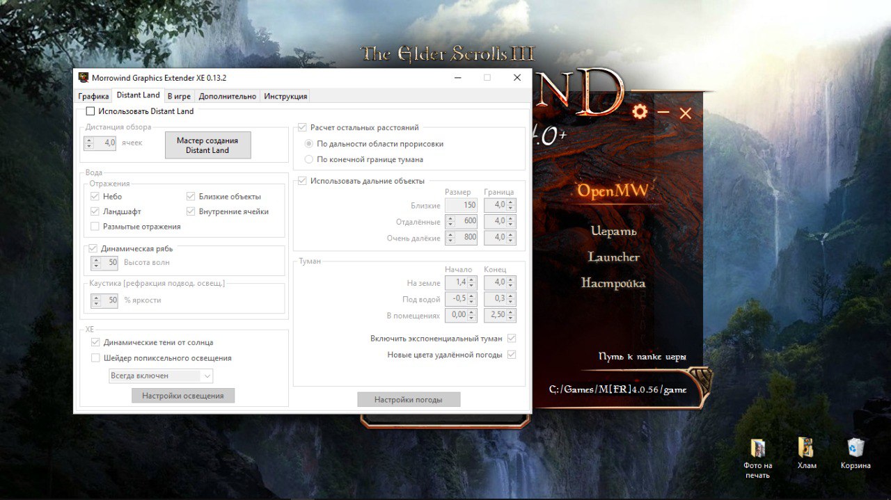Minimize the Morrowind launcher with the orange dash
Screen dimensions: 891x500
pos(663,112)
